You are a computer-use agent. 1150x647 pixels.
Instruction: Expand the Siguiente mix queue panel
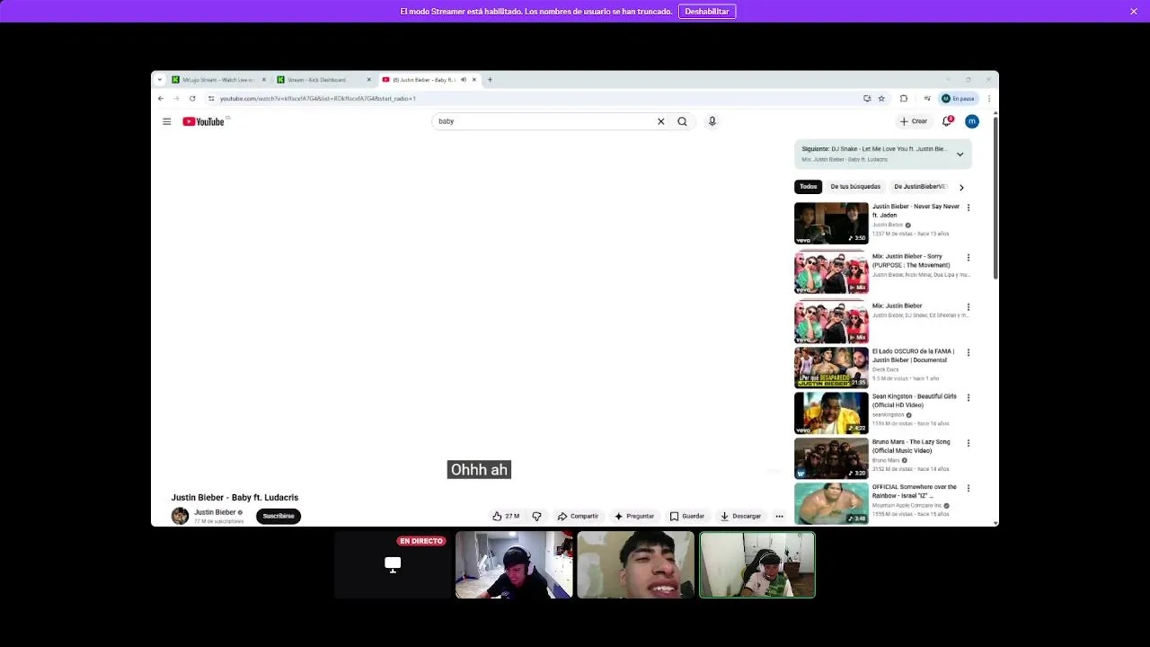[960, 155]
